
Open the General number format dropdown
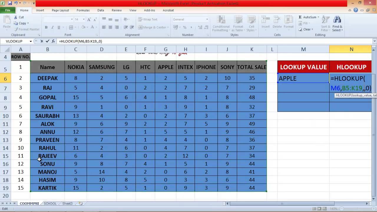(x=207, y=19)
